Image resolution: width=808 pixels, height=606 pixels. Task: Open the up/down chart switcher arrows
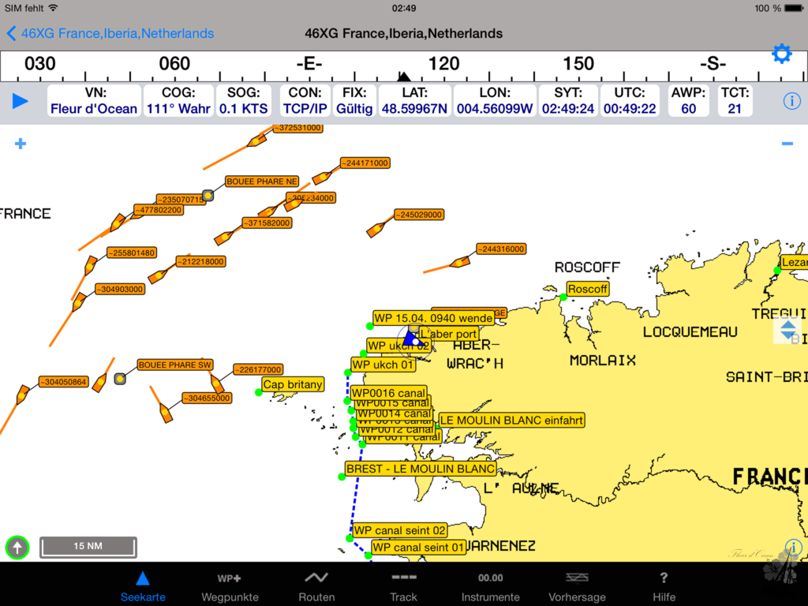pos(787,330)
